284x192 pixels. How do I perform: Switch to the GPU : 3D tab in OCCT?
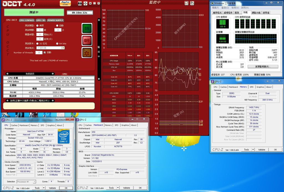[x=40, y=20]
